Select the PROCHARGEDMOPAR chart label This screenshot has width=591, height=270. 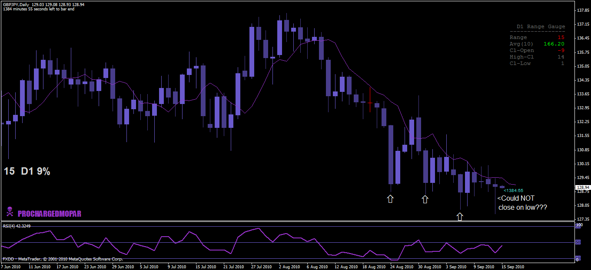click(x=50, y=214)
